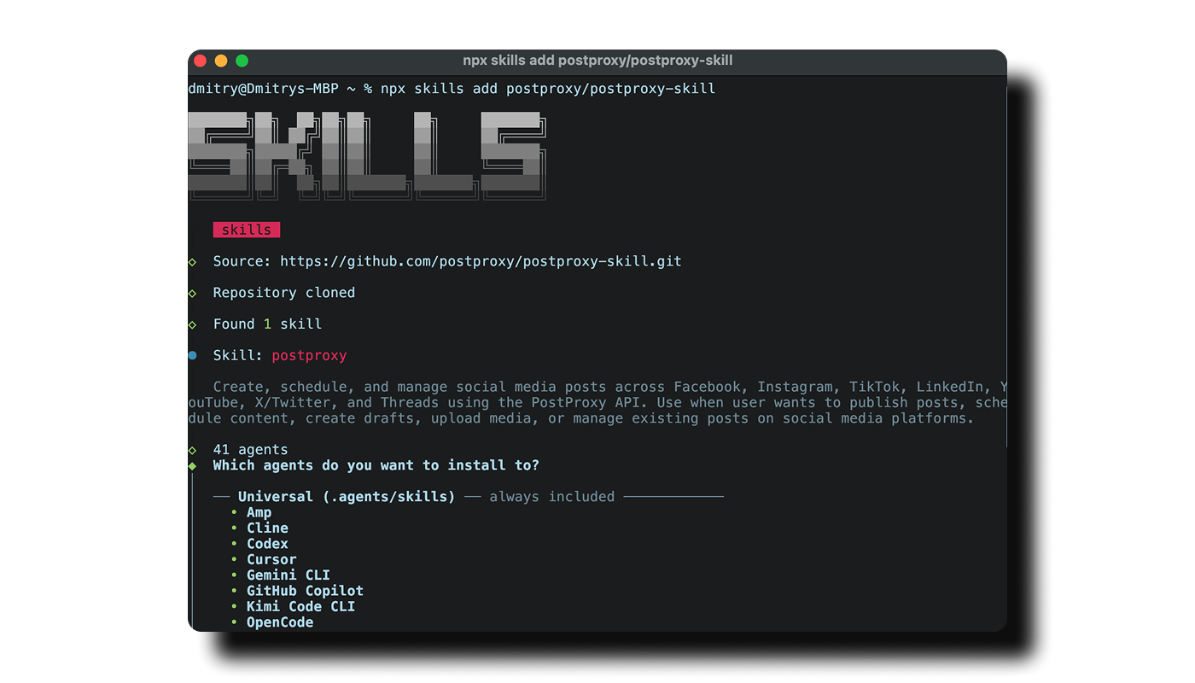The height and width of the screenshot is (683, 1195).
Task: Click the postproxy skill name
Action: click(x=309, y=355)
